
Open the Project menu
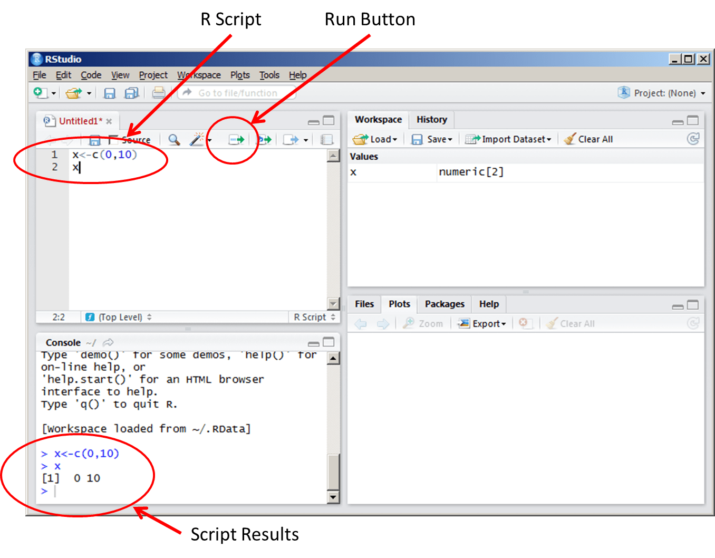point(153,75)
